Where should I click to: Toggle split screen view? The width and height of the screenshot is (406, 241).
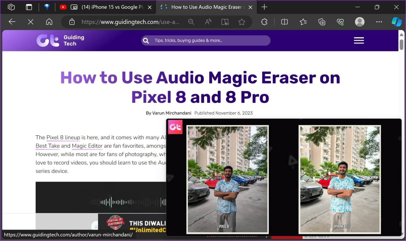click(x=284, y=22)
